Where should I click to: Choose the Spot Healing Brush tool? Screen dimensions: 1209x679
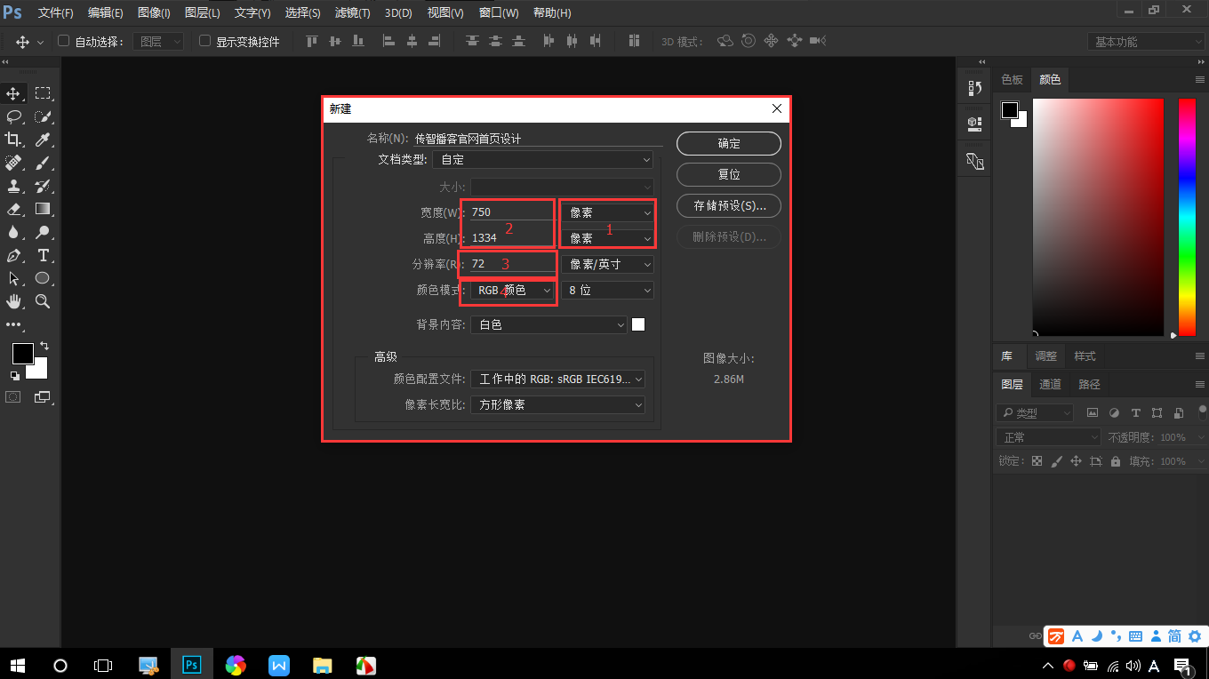tap(13, 163)
